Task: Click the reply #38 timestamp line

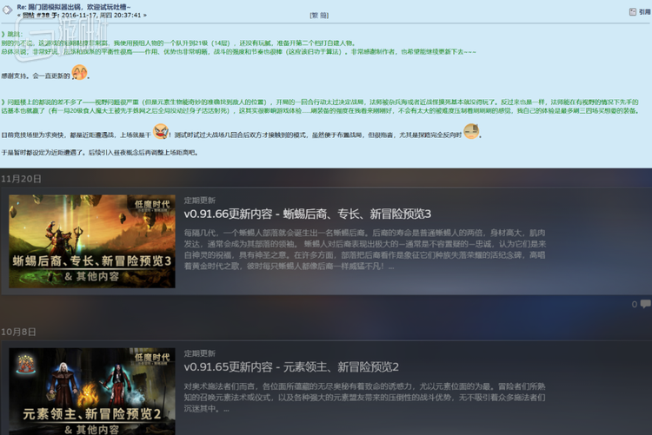Action: (x=83, y=15)
